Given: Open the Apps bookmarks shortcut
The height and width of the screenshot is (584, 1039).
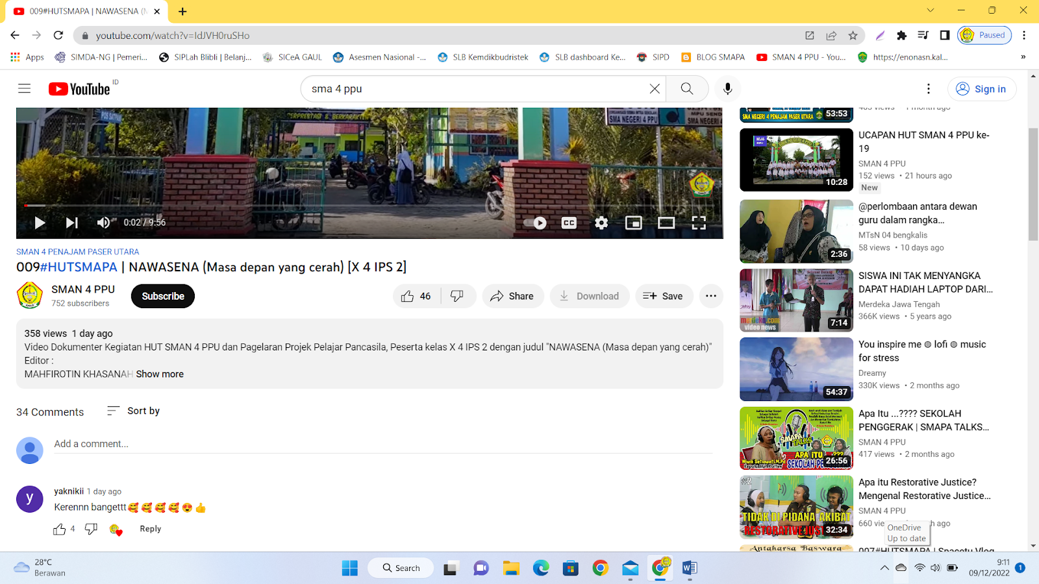Looking at the screenshot, I should click(x=27, y=57).
